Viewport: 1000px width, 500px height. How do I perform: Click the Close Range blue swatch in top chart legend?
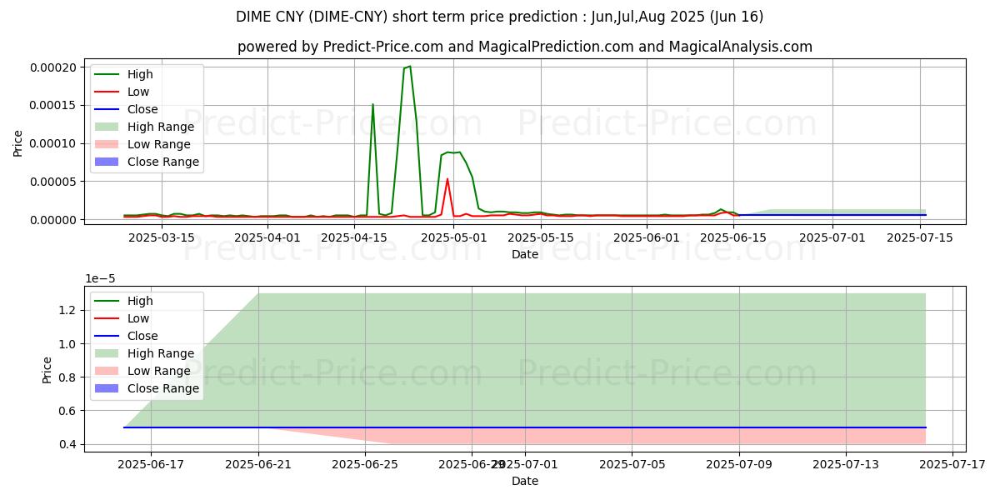click(x=109, y=162)
